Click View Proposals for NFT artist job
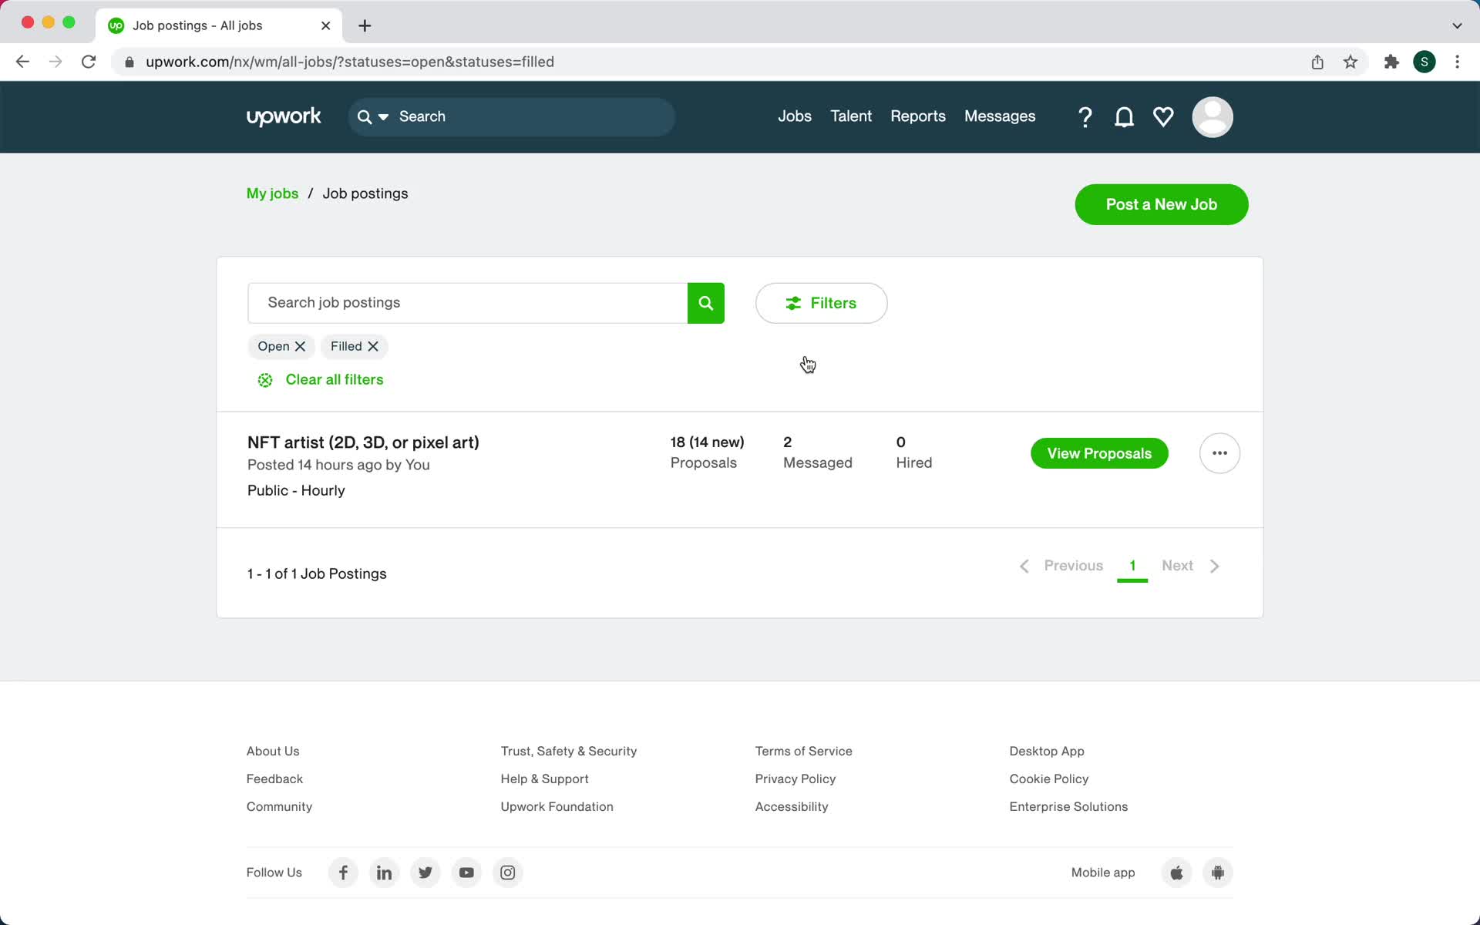 click(1098, 453)
